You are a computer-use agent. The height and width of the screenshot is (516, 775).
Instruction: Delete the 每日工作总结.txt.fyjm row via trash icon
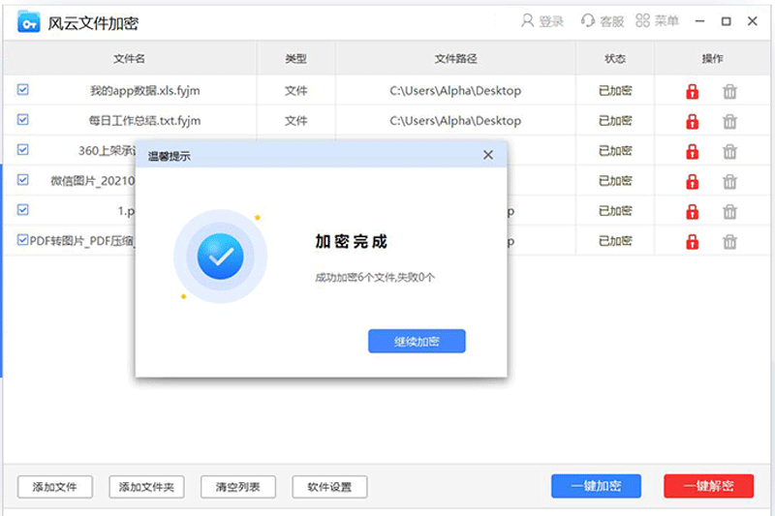729,122
